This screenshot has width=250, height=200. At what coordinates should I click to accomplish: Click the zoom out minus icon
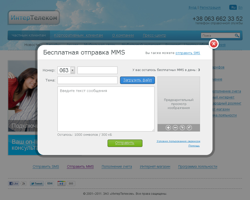coord(175,128)
